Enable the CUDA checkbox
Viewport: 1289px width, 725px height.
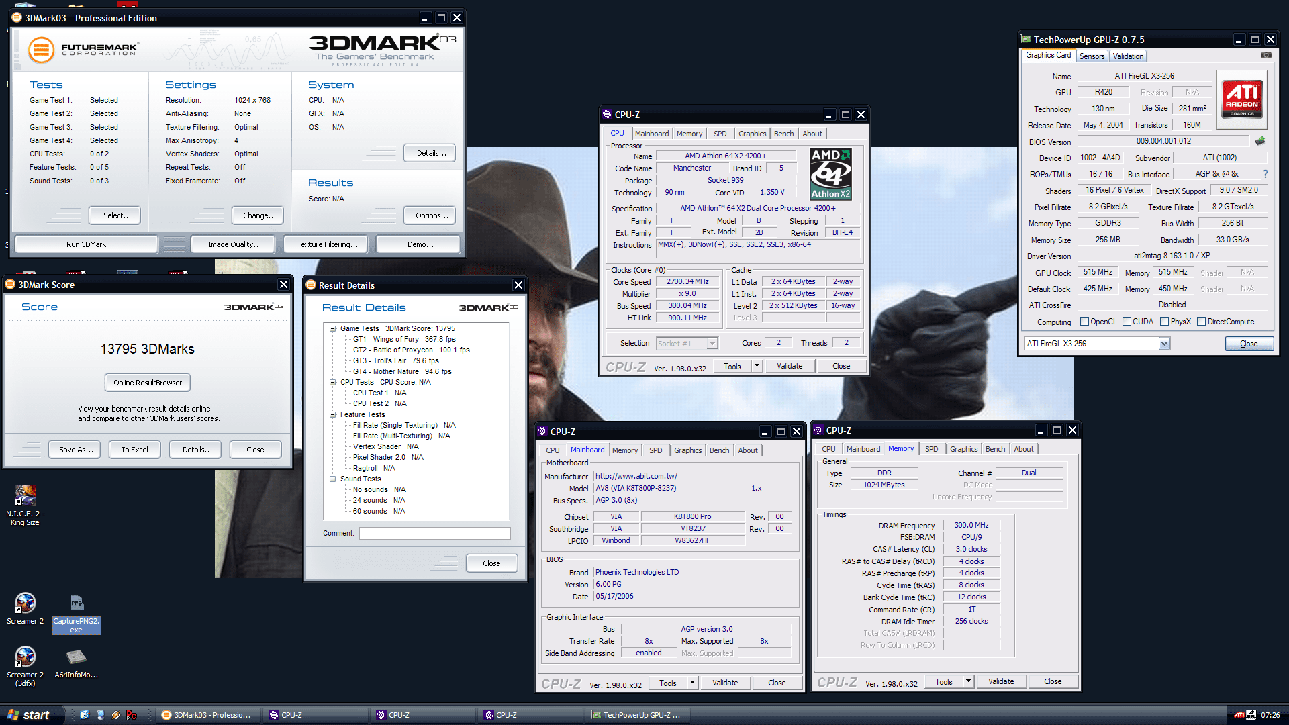(1127, 322)
